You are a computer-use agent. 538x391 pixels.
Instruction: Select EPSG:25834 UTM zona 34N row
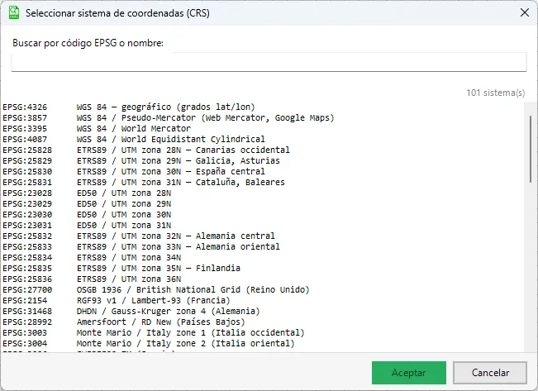pos(263,257)
